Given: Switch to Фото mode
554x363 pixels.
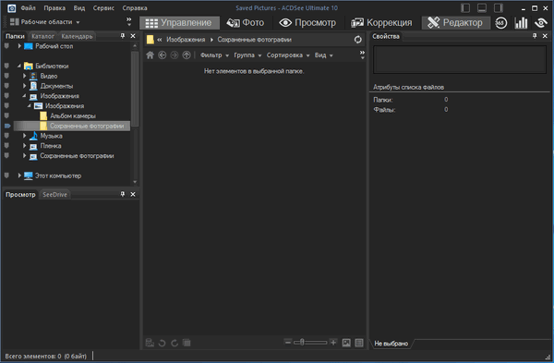Looking at the screenshot, I should coord(246,23).
